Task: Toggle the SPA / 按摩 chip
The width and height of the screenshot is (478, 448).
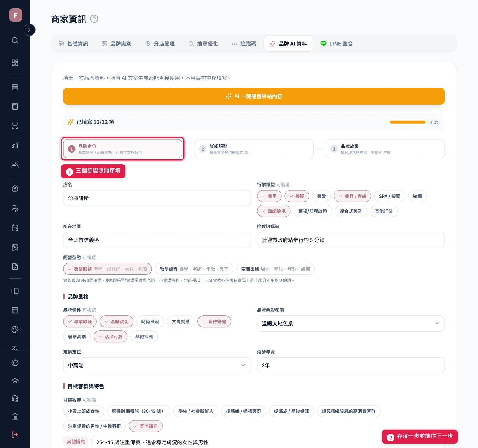Action: [390, 196]
